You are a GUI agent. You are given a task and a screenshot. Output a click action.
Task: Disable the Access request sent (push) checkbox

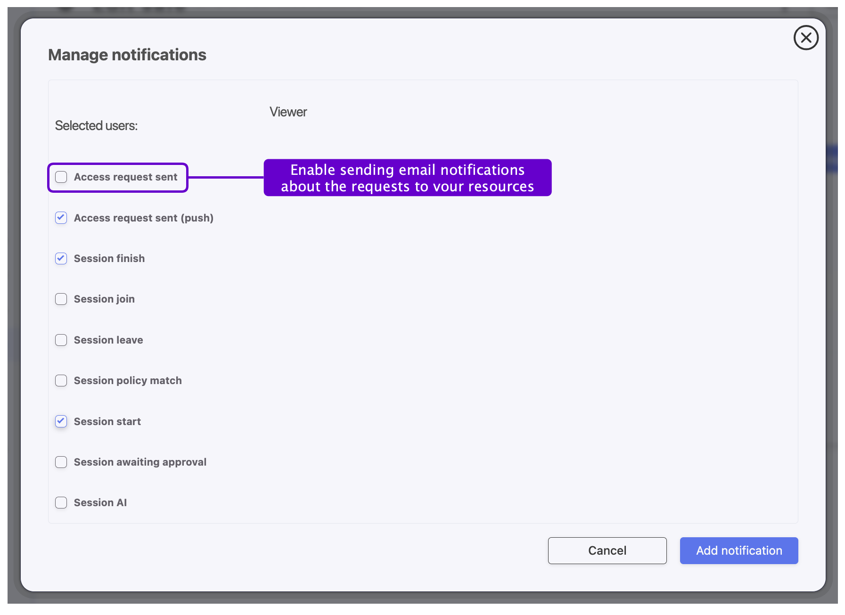61,218
